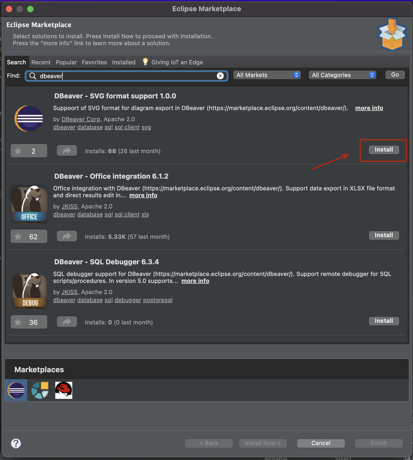The height and width of the screenshot is (460, 413).
Task: Clear the dbeaver search text
Action: pyautogui.click(x=220, y=76)
